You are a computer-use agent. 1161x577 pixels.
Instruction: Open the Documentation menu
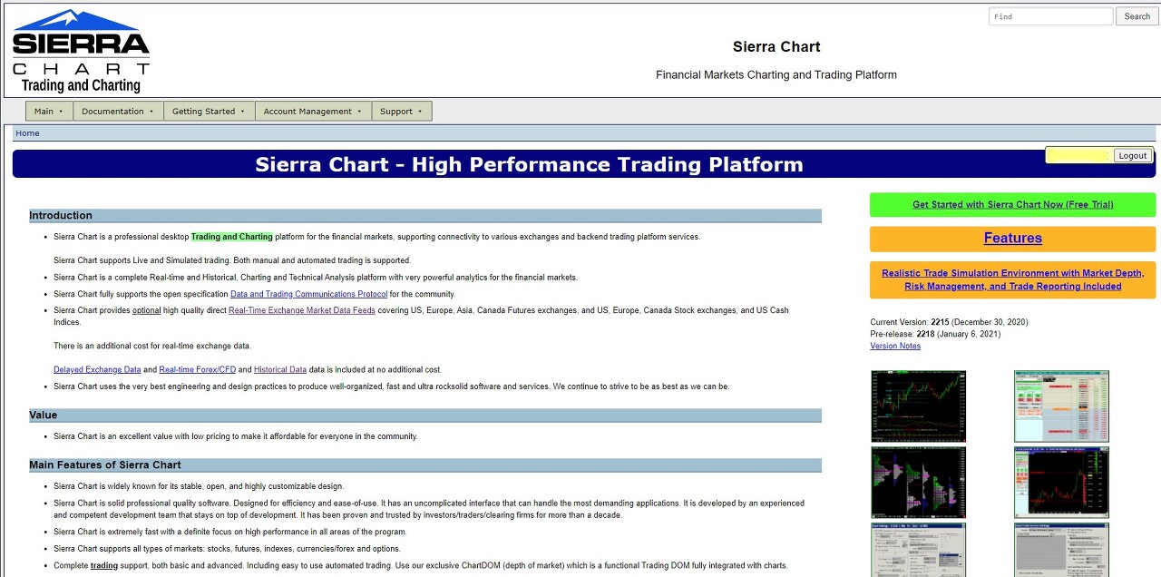click(x=118, y=112)
